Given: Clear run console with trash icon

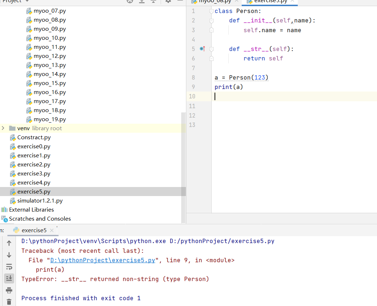Looking at the screenshot, I should pyautogui.click(x=9, y=302).
